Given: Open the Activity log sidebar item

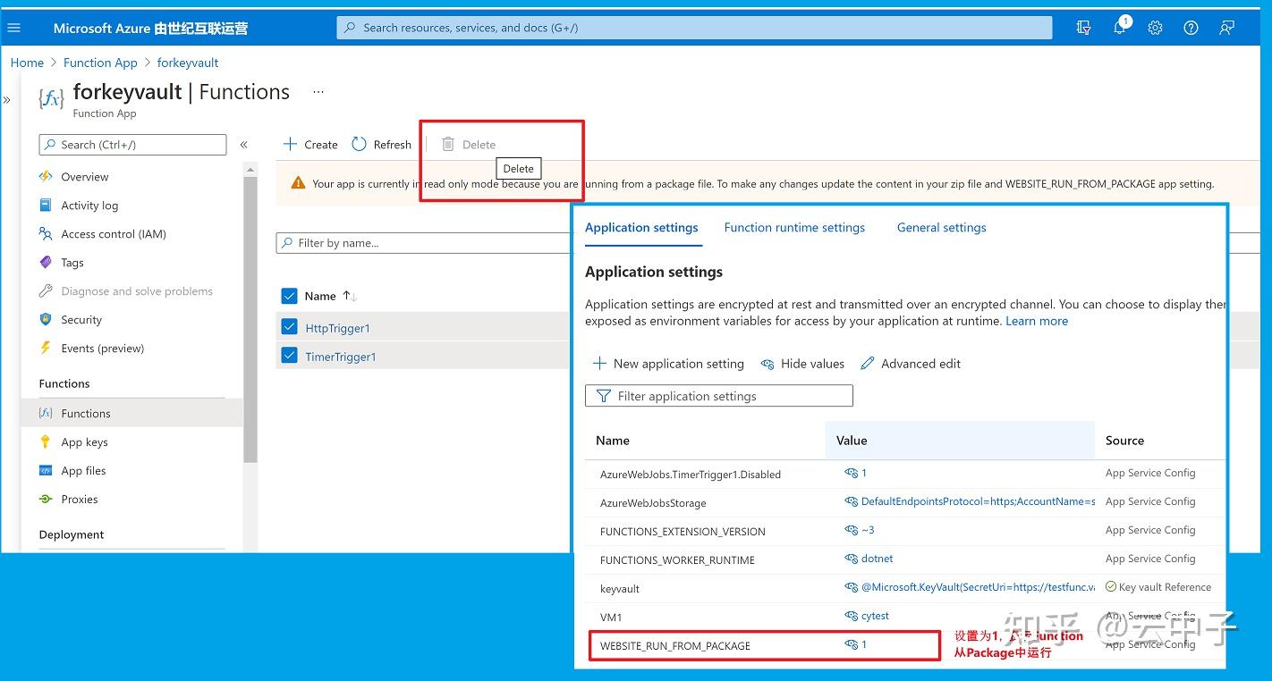Looking at the screenshot, I should [89, 205].
